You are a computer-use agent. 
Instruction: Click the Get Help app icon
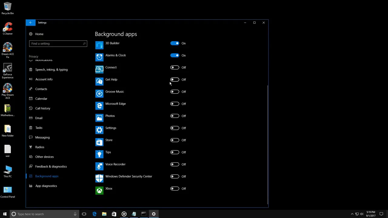[99, 81]
